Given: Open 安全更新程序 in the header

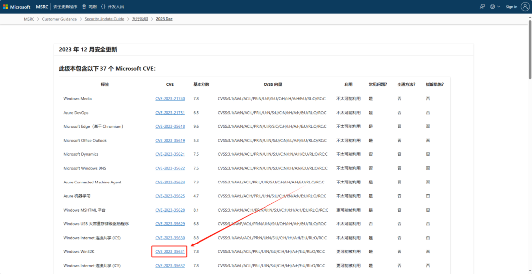Looking at the screenshot, I should pyautogui.click(x=65, y=7).
